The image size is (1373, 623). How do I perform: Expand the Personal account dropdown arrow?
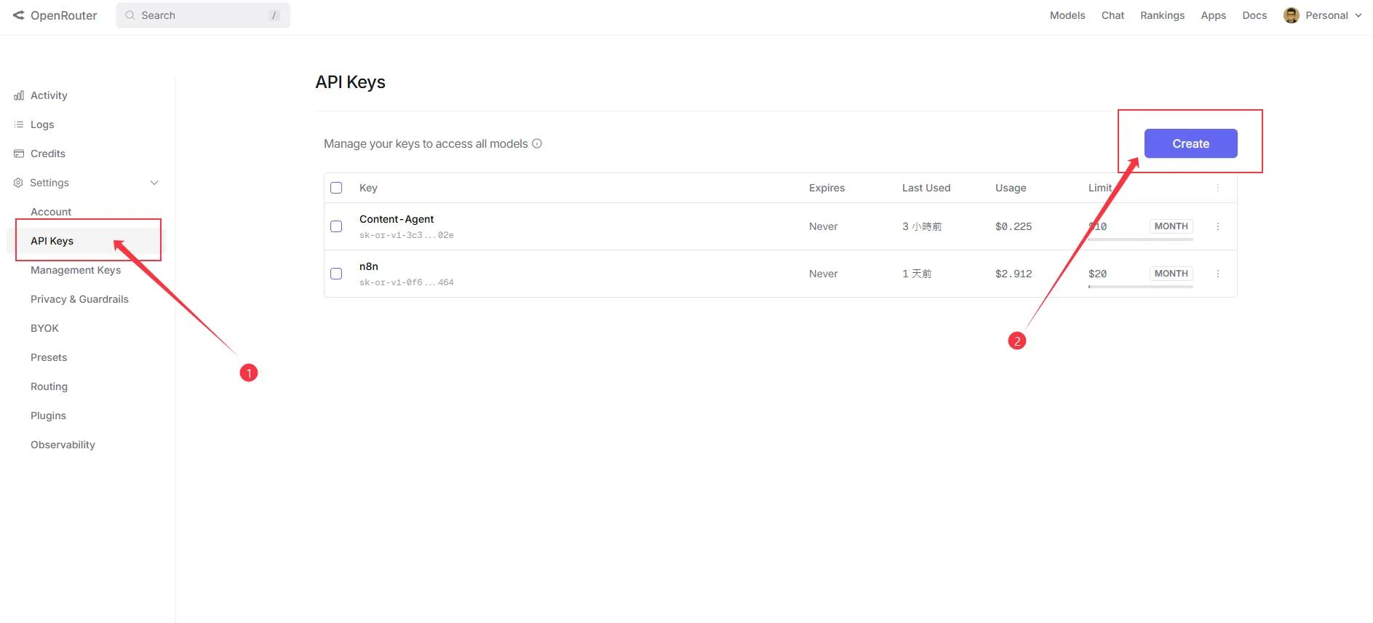1358,15
